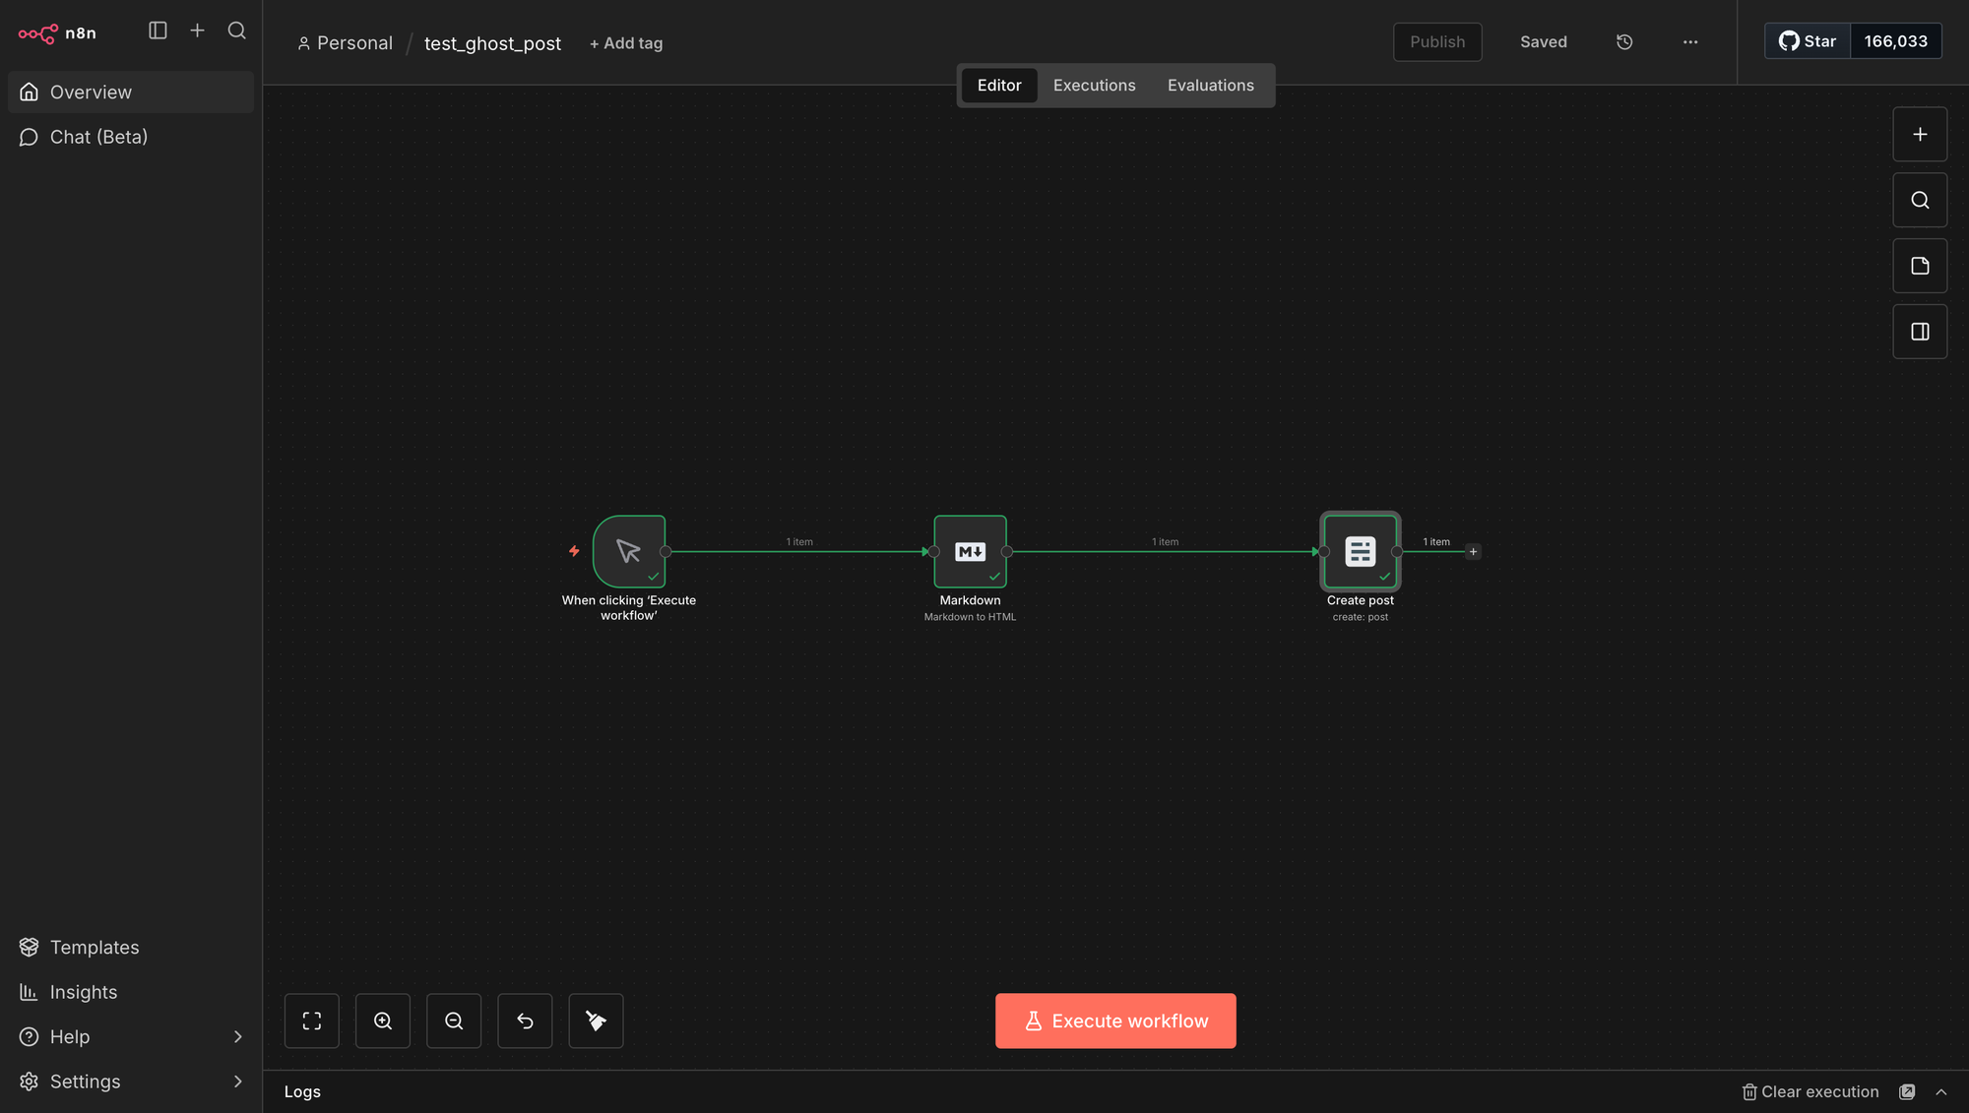Expand the Settings submenu chevron
The width and height of the screenshot is (1969, 1113).
tap(237, 1082)
